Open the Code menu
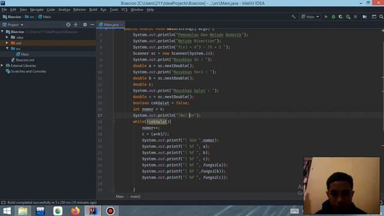This screenshot has height=216, width=384. [x=51, y=10]
